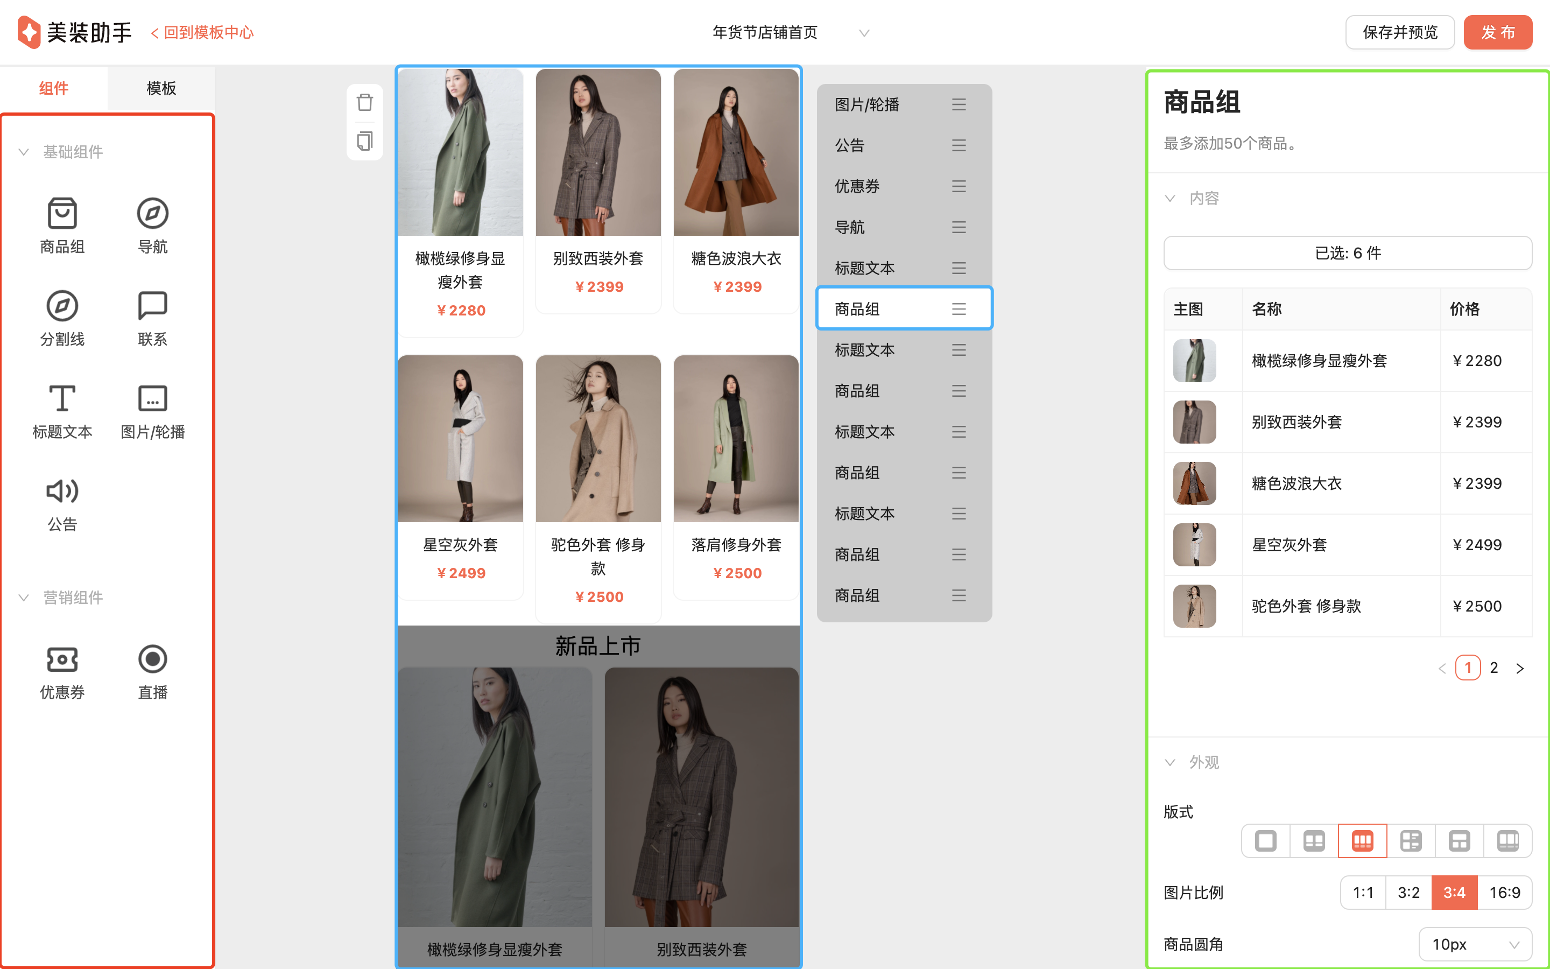Select single-column layout option
Viewport: 1550px width, 969px height.
tap(1265, 841)
